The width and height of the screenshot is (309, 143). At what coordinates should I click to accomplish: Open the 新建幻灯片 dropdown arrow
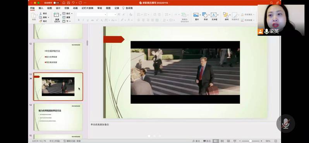tap(60, 15)
